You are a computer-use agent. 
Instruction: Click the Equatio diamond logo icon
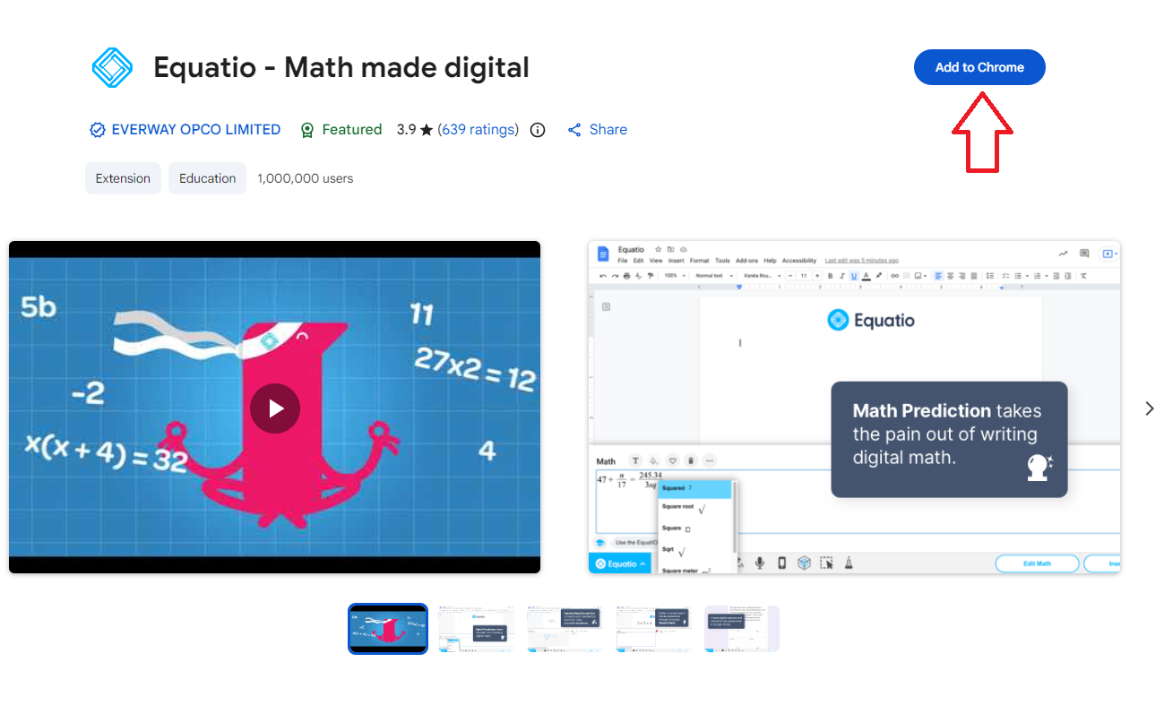click(112, 67)
